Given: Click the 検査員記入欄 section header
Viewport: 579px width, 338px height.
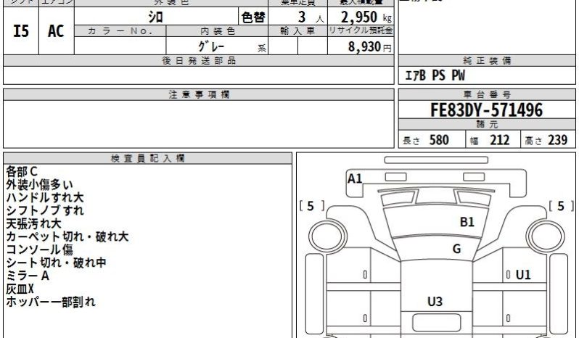Looking at the screenshot, I should pos(148,157).
